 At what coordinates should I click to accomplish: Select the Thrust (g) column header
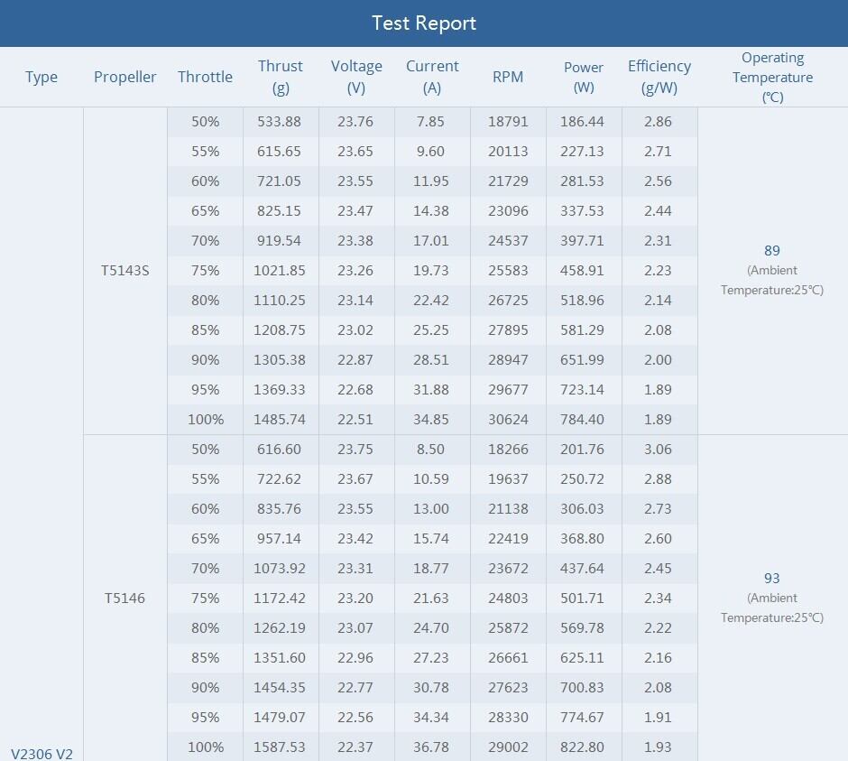click(281, 77)
